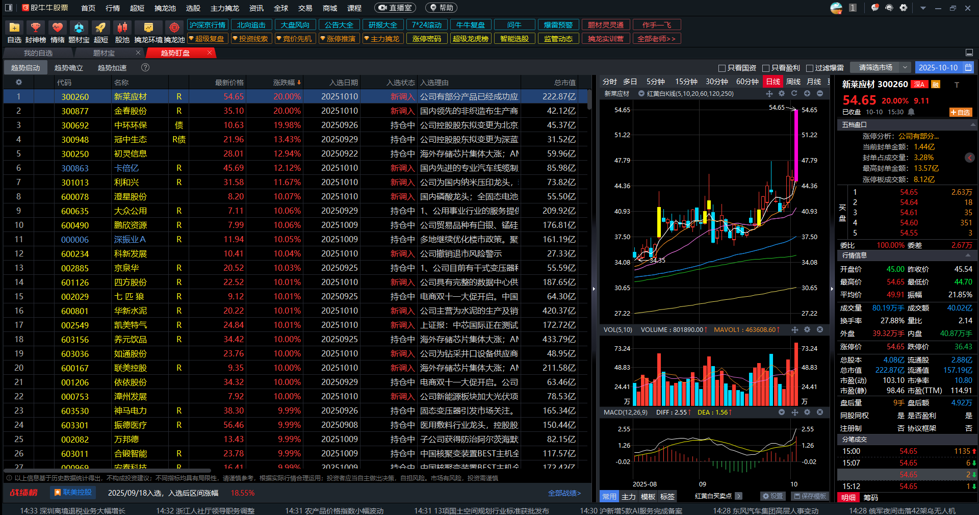
Task: Refresh the K-line chart with reload icon
Action: coord(794,94)
